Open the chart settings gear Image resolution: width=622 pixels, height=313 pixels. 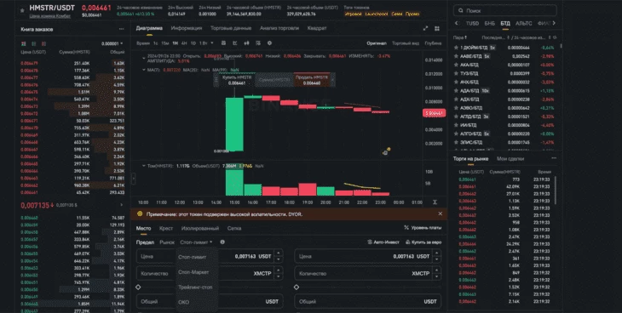(270, 43)
